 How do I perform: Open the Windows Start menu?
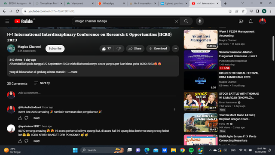point(75,150)
